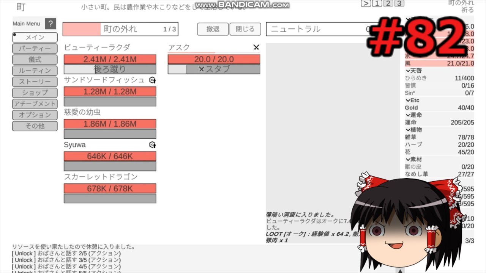Click the 運命 205/205 value row
This screenshot has width=486, height=273.
[439, 122]
